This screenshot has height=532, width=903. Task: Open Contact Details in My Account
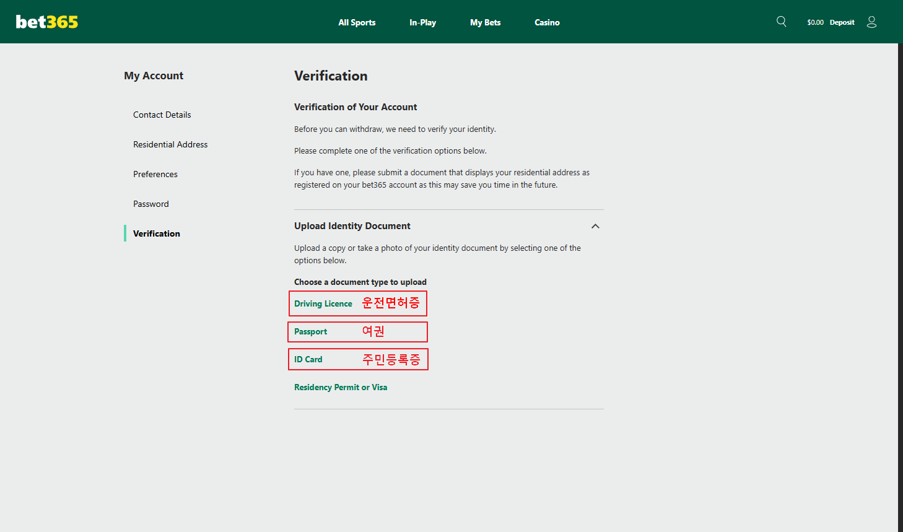click(x=162, y=115)
